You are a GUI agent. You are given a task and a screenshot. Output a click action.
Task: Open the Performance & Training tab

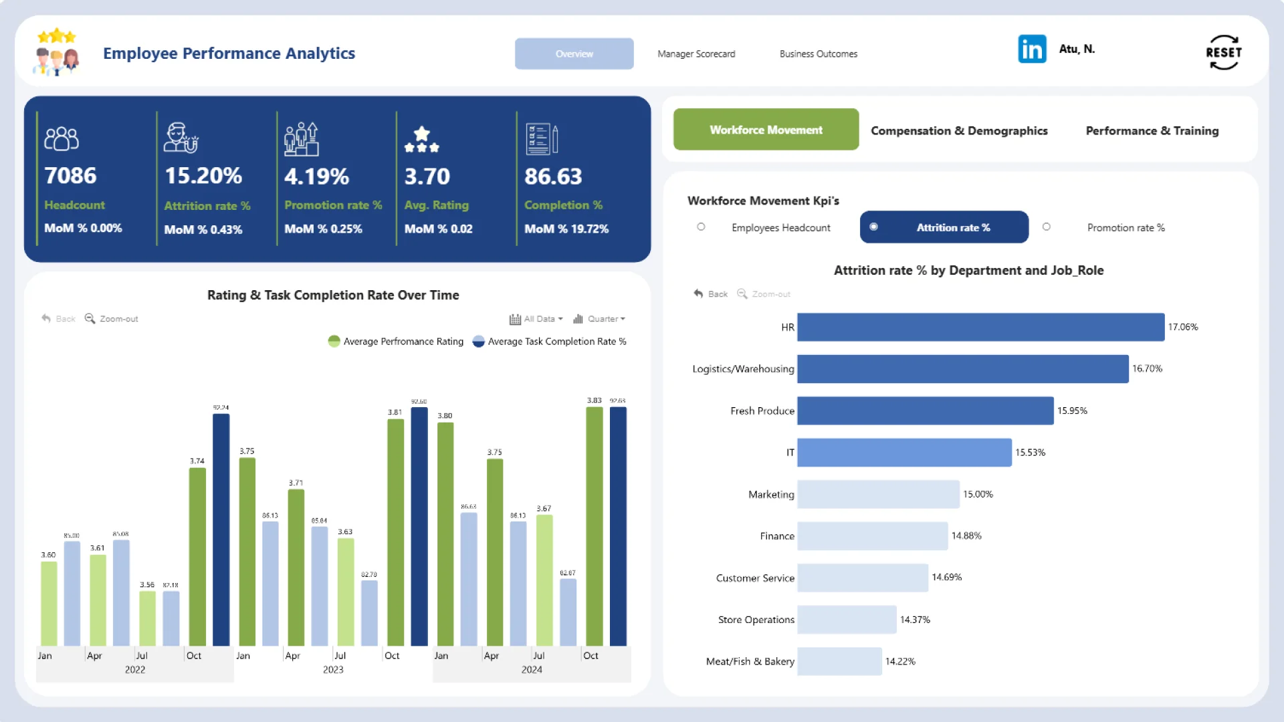point(1152,131)
